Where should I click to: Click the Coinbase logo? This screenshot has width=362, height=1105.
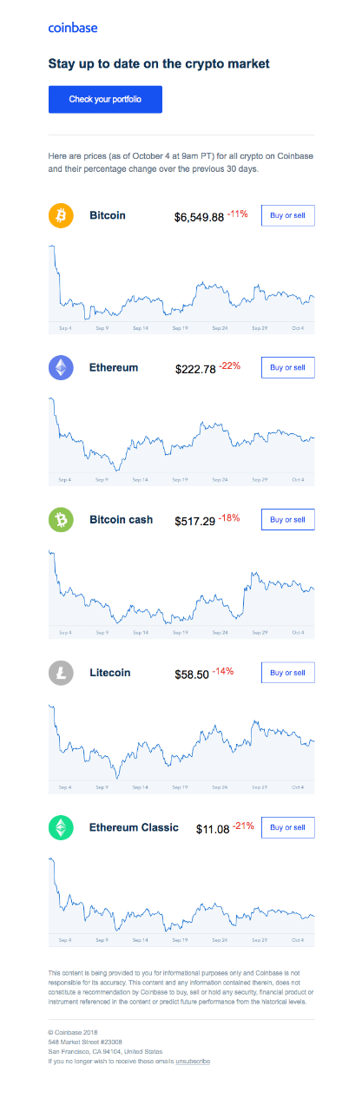pos(73,28)
